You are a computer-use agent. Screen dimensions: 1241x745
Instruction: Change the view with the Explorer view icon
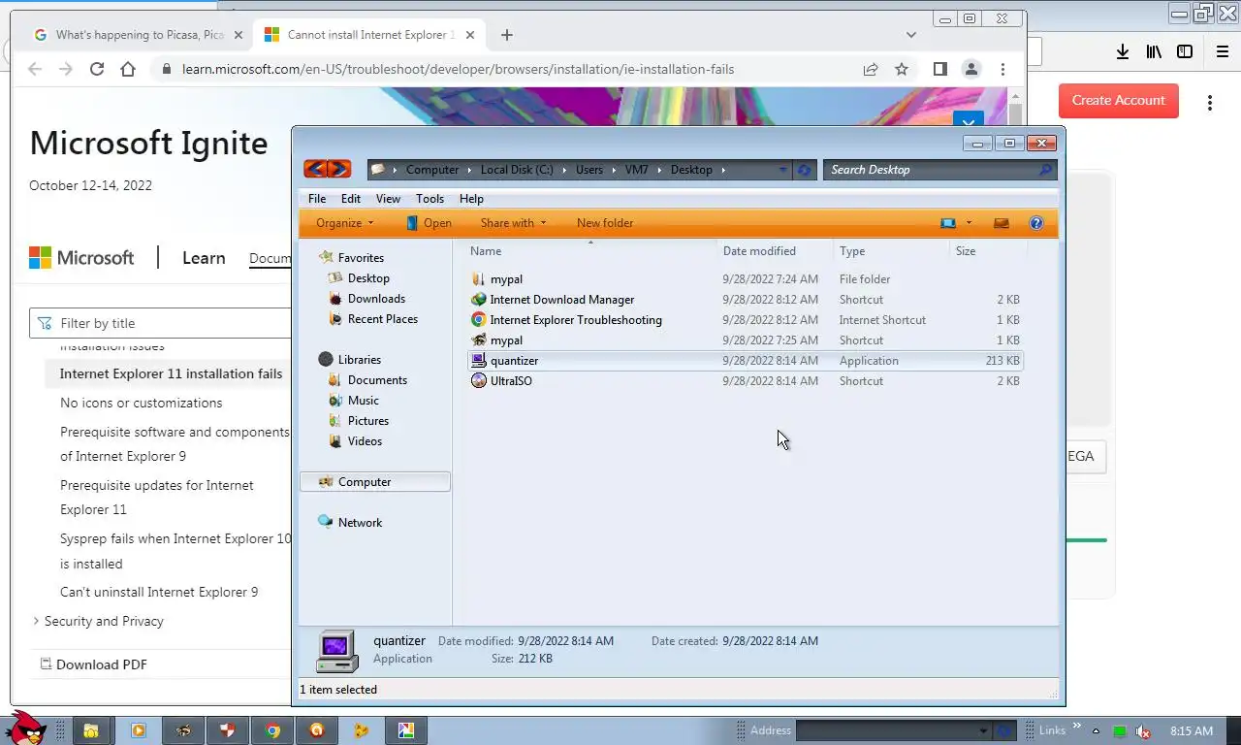pyautogui.click(x=947, y=223)
